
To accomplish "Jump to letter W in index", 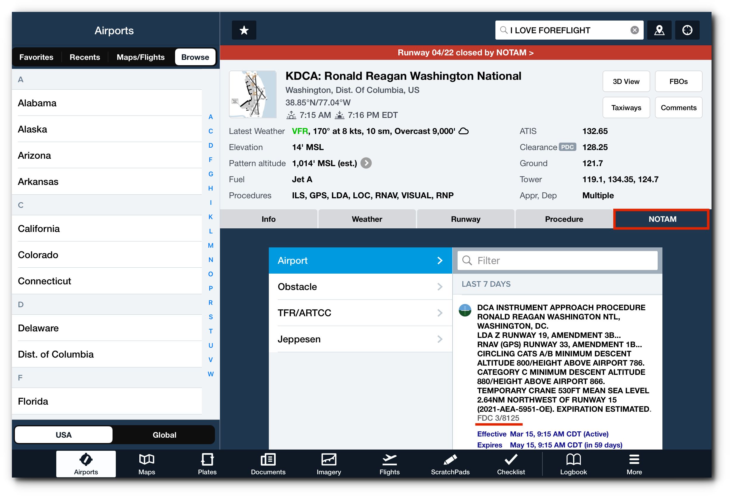I will (x=210, y=374).
